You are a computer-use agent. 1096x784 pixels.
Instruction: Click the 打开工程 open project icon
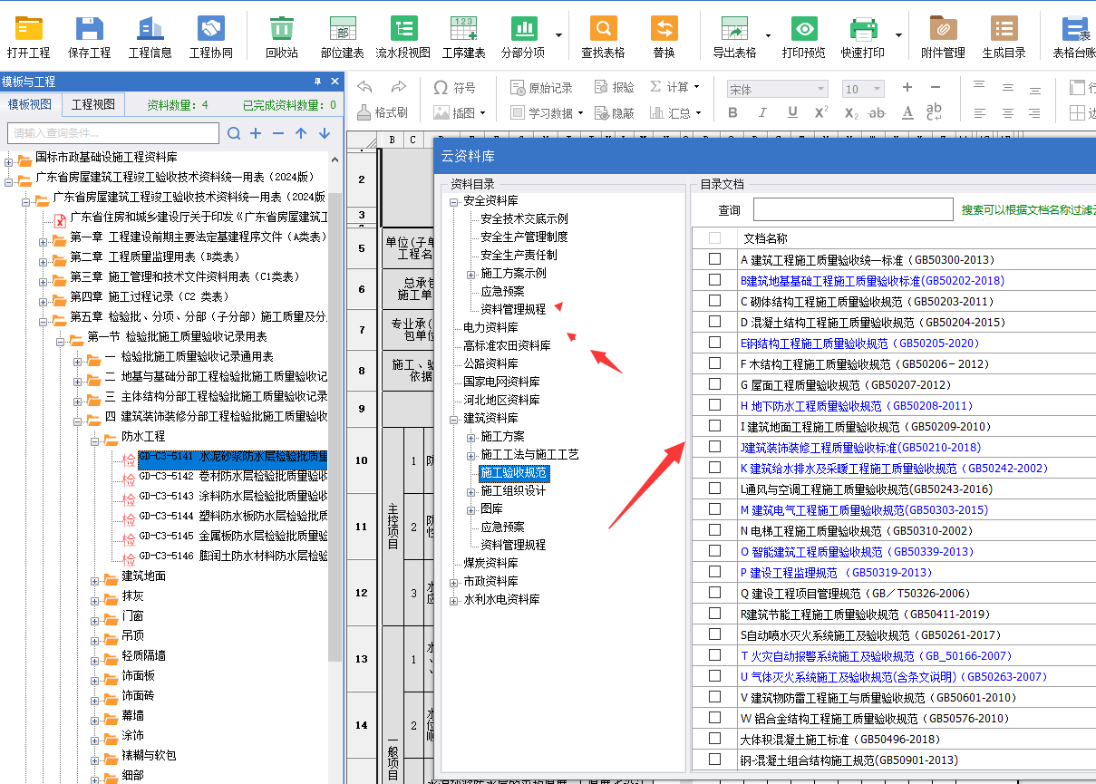(x=28, y=29)
